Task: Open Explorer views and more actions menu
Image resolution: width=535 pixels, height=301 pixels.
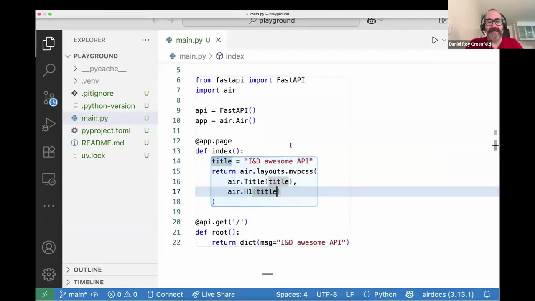Action: 145,40
